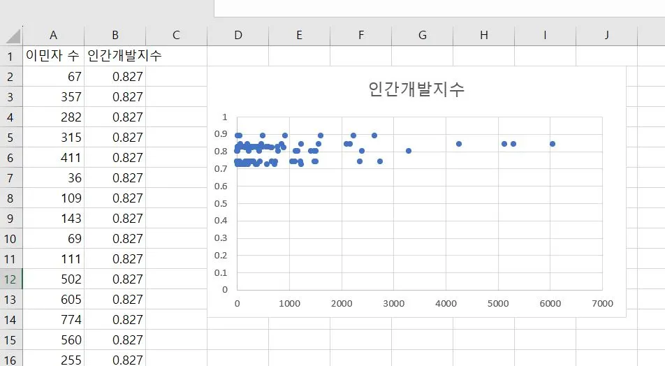The image size is (665, 366).
Task: Click cell with value 357
Action: coord(53,96)
